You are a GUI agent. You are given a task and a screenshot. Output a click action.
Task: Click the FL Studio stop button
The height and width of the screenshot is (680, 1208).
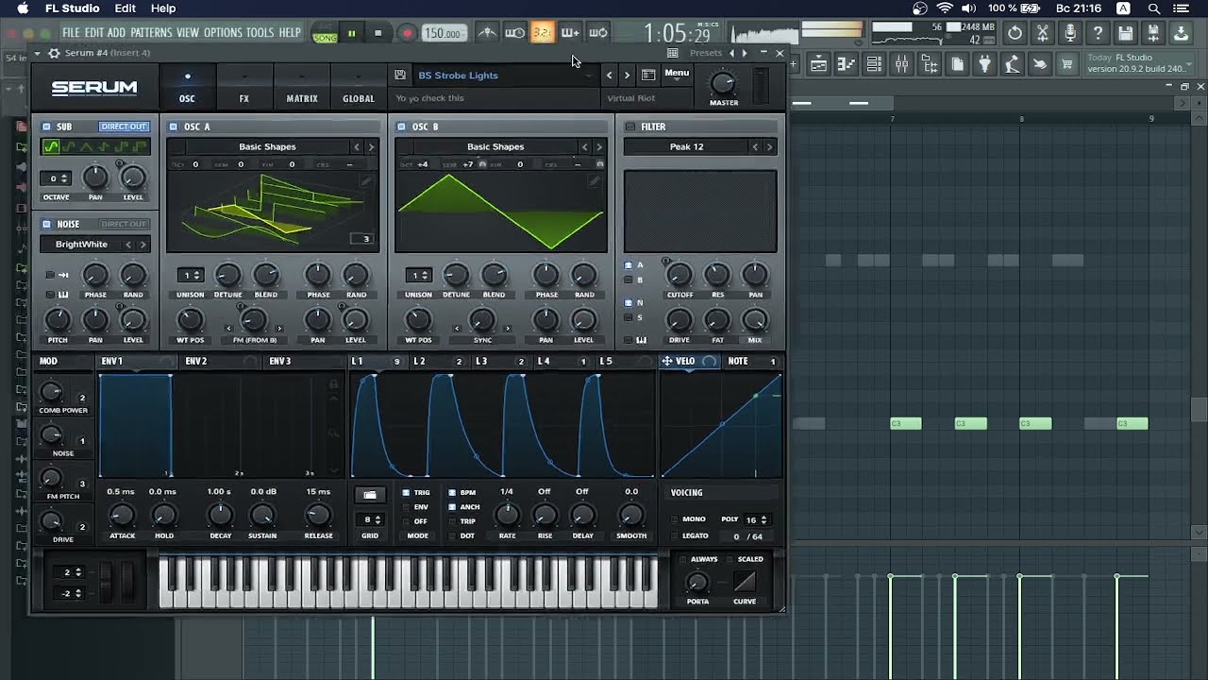click(x=377, y=33)
